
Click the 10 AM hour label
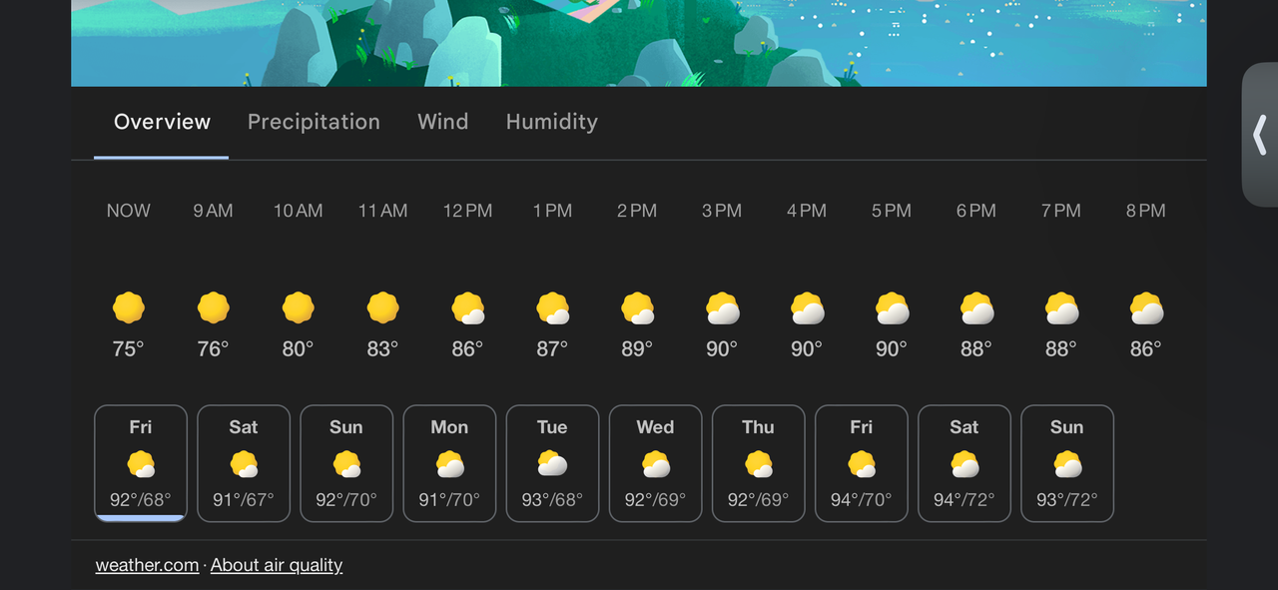coord(298,211)
